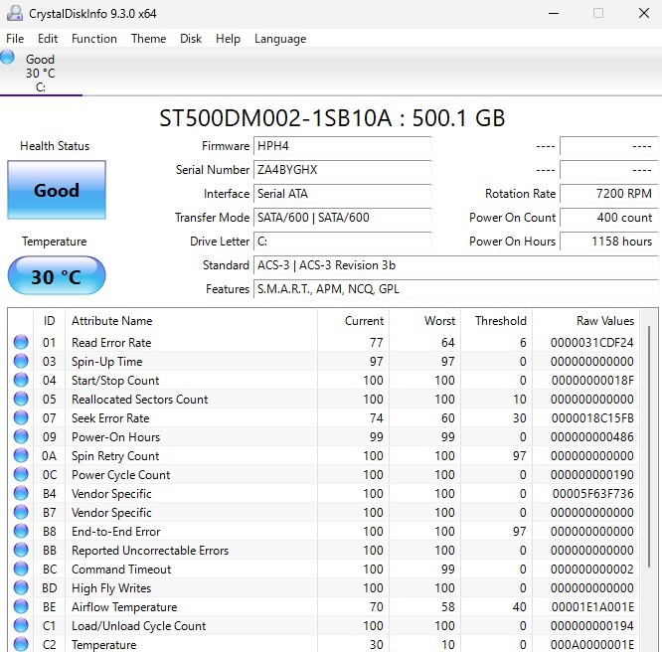Screen dimensions: 662x652
Task: Open the File menu
Action: [15, 39]
